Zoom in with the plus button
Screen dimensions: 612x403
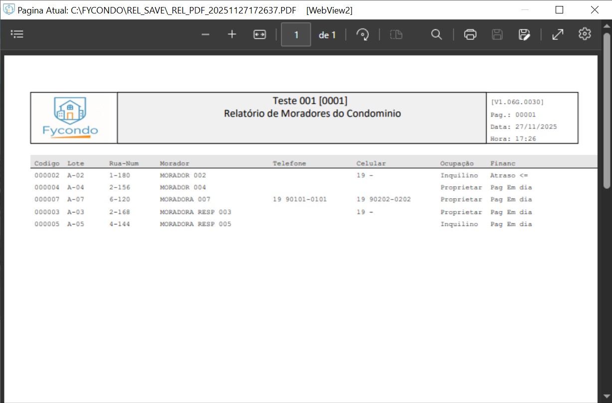[x=232, y=34]
